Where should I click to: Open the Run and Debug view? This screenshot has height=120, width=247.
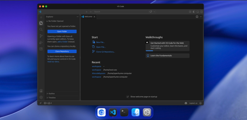(41, 43)
